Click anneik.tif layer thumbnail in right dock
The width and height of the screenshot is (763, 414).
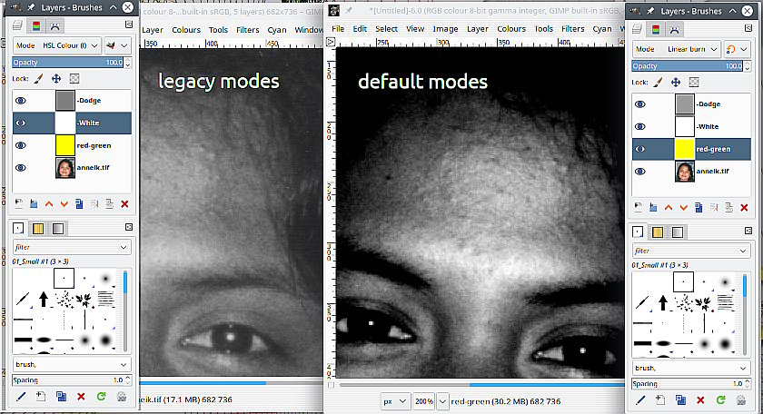coord(685,172)
